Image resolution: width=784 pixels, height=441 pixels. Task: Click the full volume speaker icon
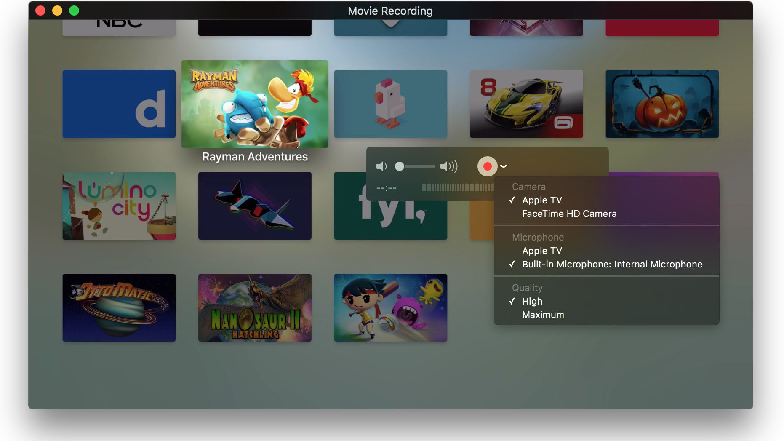(450, 166)
